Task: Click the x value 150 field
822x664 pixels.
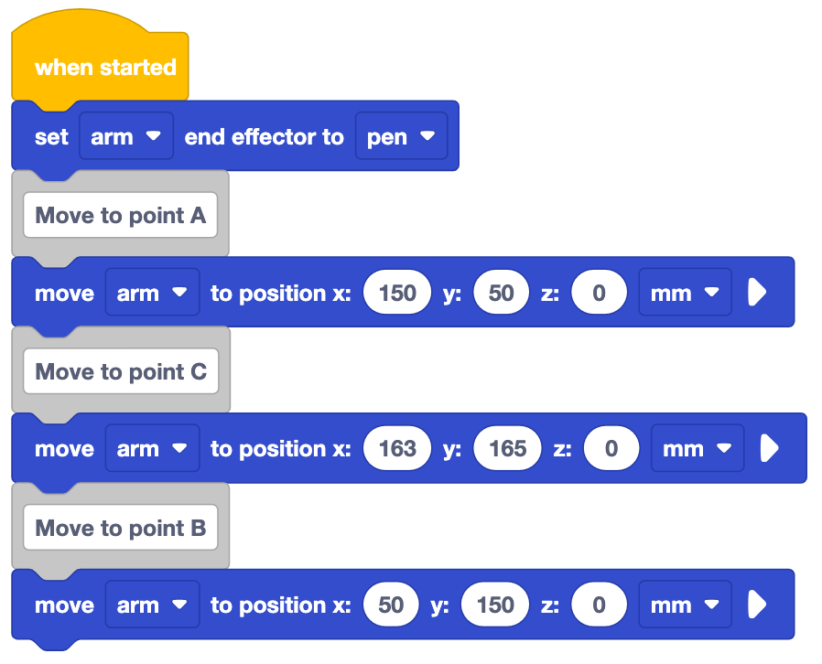Action: pos(397,292)
